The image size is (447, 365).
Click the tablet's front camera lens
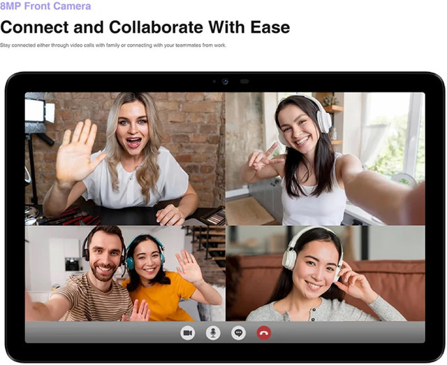point(226,82)
